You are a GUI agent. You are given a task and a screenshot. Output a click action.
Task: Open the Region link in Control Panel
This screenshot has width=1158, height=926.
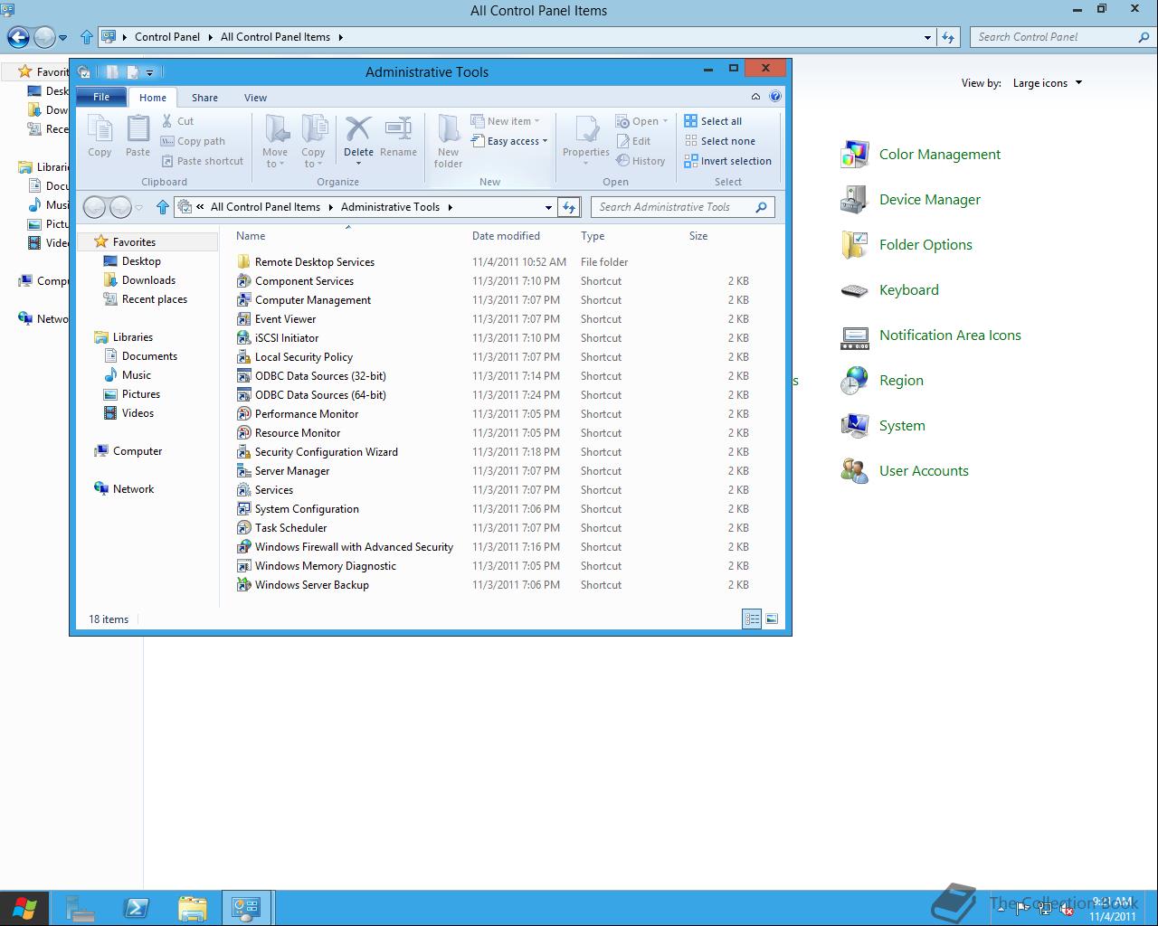tap(901, 381)
